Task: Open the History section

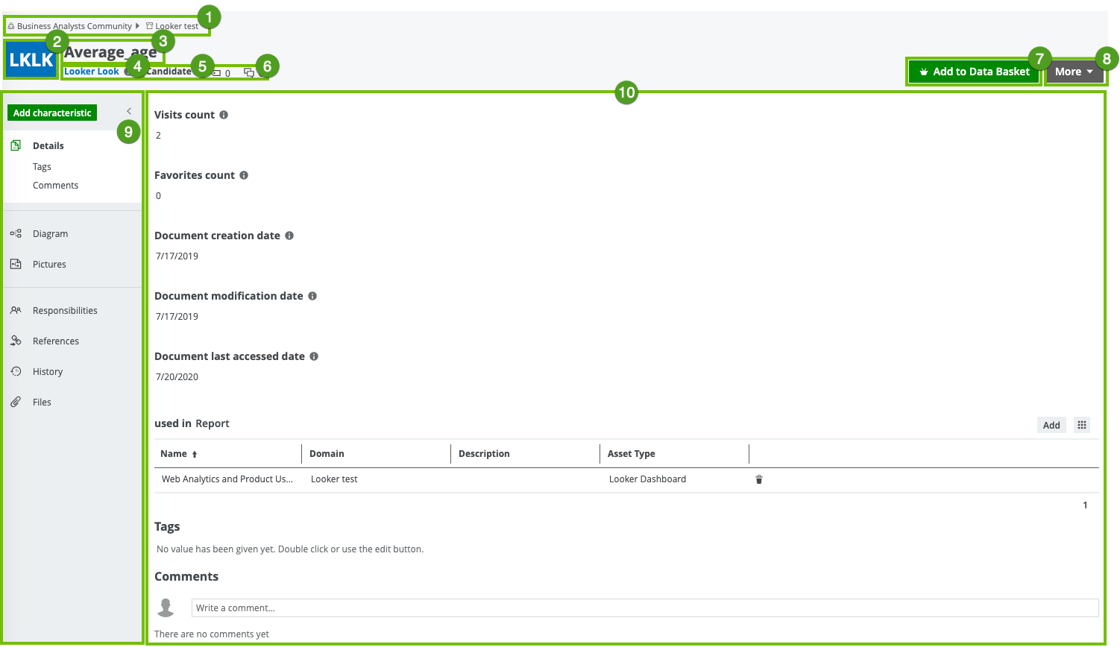Action: (x=48, y=372)
